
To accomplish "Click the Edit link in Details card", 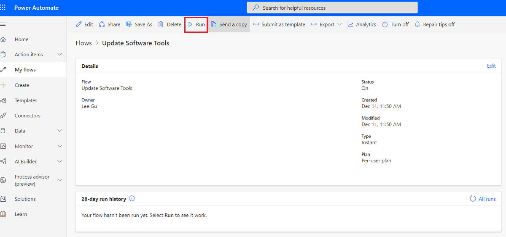I will pos(491,66).
